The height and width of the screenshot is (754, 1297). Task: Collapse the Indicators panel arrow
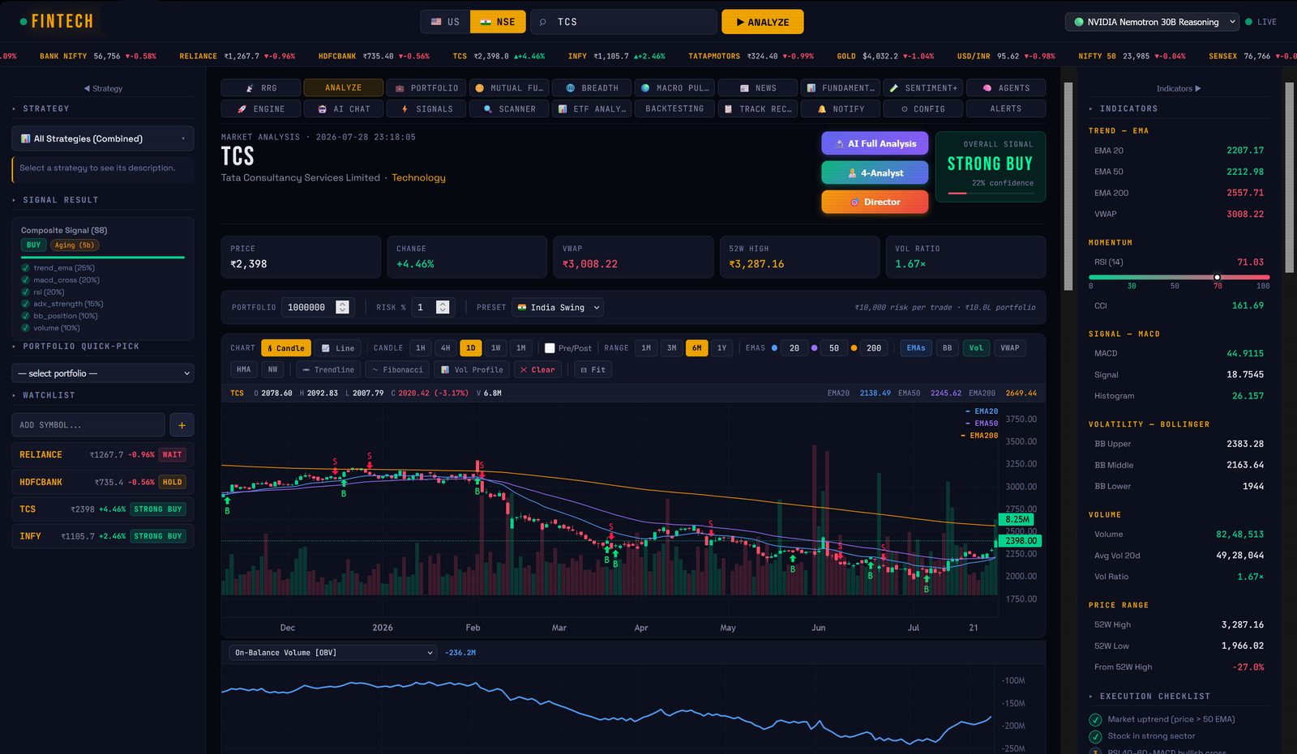(x=1198, y=88)
